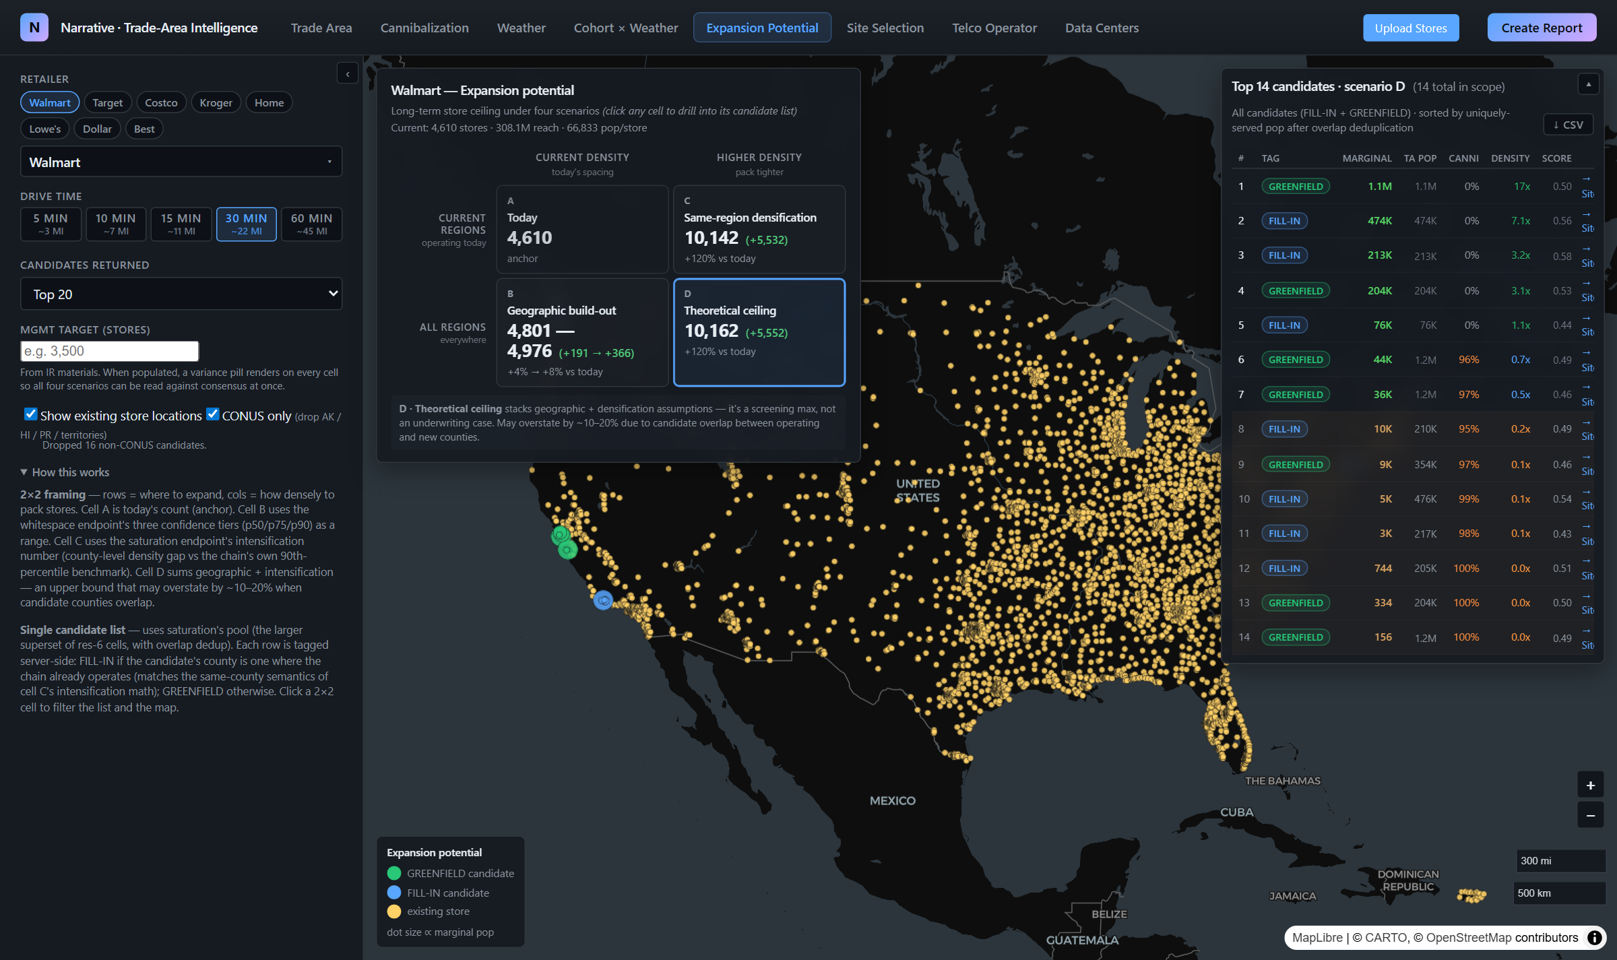Open the Weather tab
1617x960 pixels.
click(521, 28)
